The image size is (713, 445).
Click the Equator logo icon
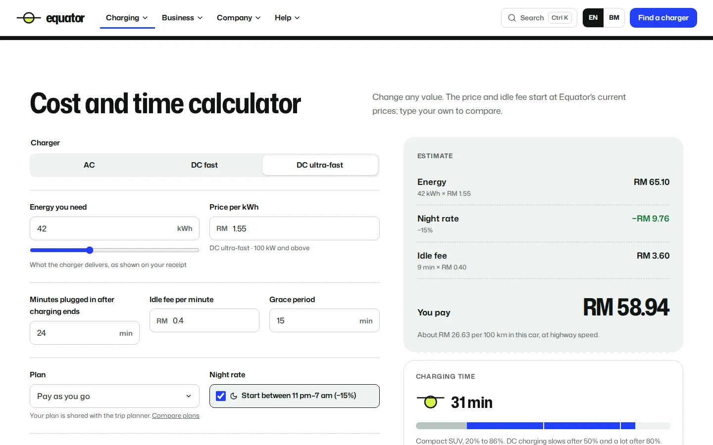[29, 18]
